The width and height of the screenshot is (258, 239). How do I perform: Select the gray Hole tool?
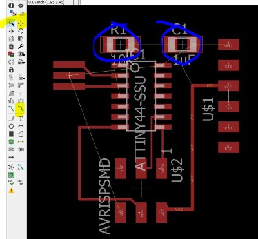(11, 149)
